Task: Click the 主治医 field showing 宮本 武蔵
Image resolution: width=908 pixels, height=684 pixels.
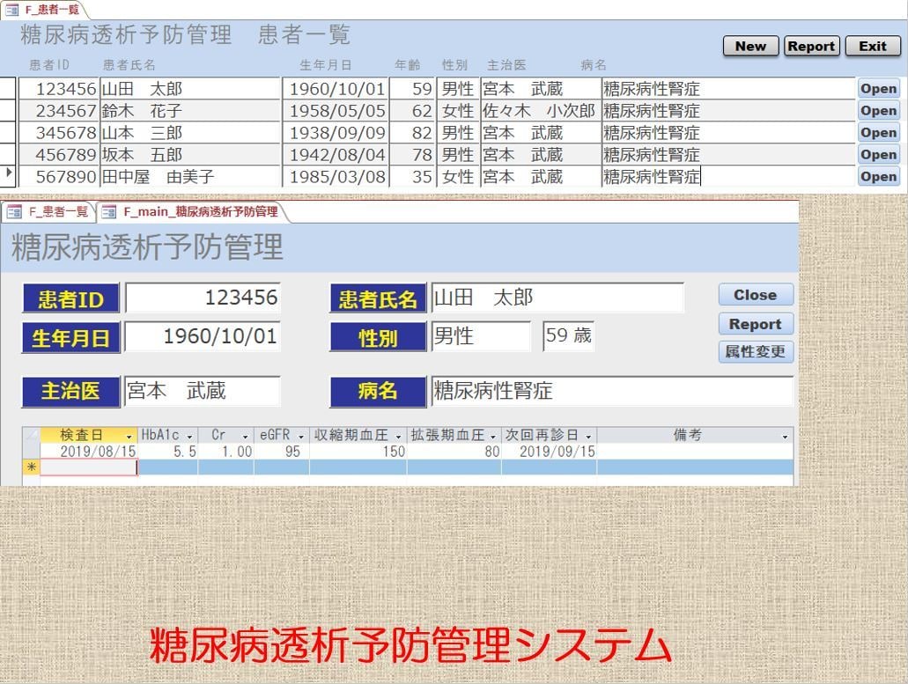Action: coord(203,391)
